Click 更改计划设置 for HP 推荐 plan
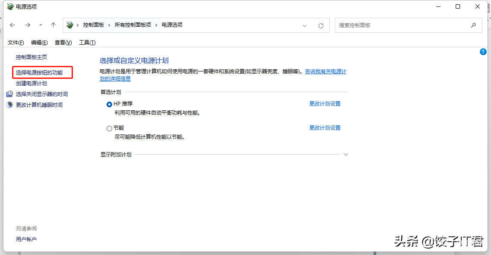Screen dimensions: 491x255 point(324,104)
